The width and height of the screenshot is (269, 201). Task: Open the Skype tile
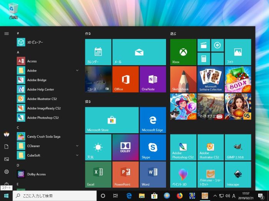pos(153,147)
